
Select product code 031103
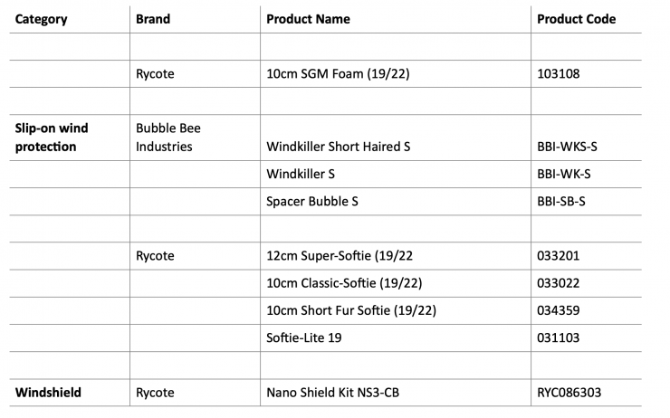coord(559,337)
